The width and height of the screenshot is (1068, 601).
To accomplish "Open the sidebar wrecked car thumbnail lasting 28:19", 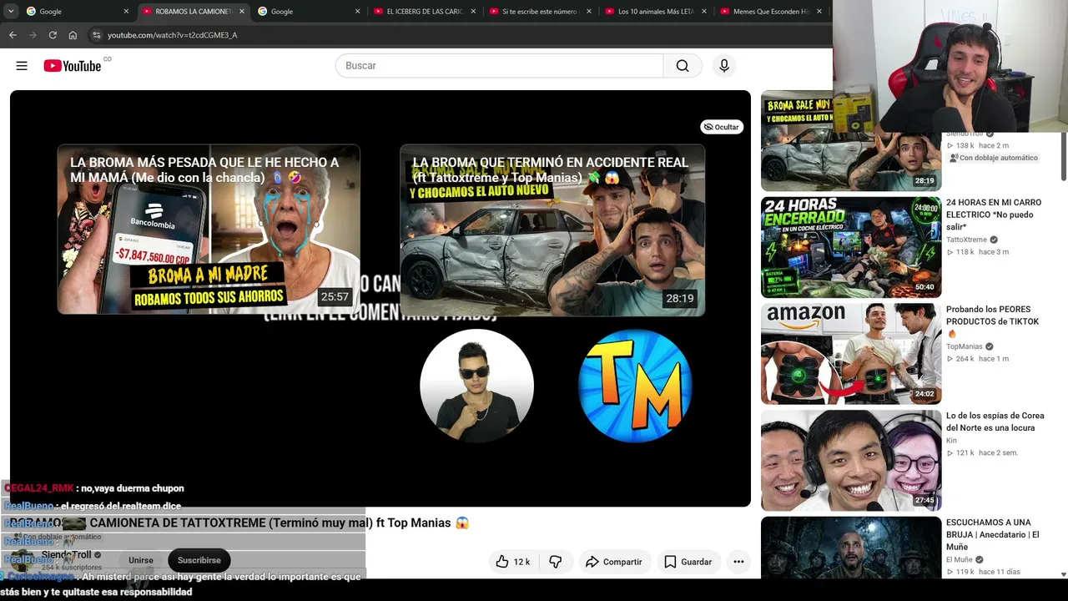I will click(851, 141).
